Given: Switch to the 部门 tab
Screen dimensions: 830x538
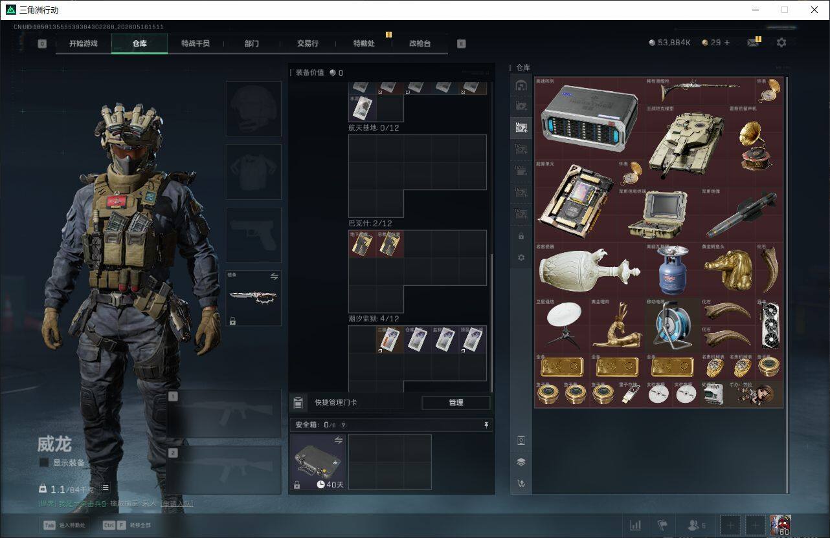Looking at the screenshot, I should pyautogui.click(x=252, y=43).
